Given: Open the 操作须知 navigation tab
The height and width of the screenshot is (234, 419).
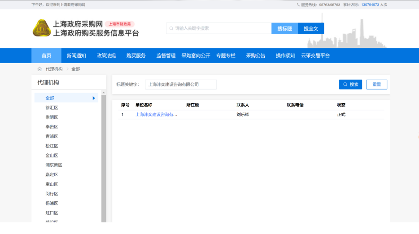Looking at the screenshot, I should pyautogui.click(x=285, y=55).
